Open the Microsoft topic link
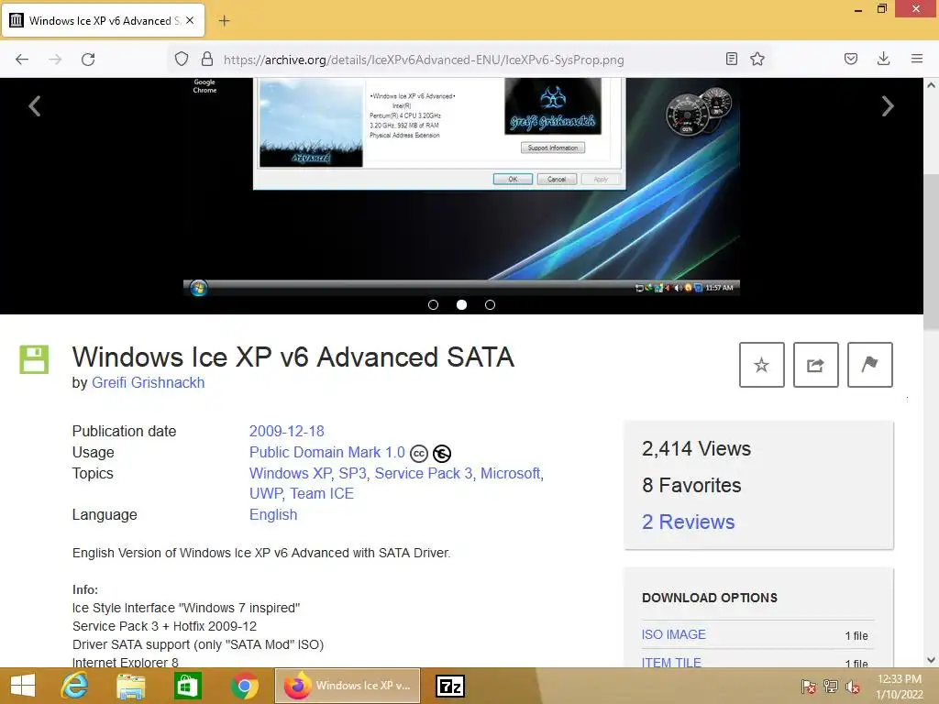 coord(510,473)
